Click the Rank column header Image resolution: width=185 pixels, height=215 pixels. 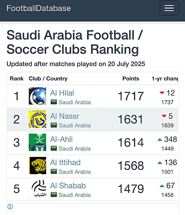click(x=17, y=78)
